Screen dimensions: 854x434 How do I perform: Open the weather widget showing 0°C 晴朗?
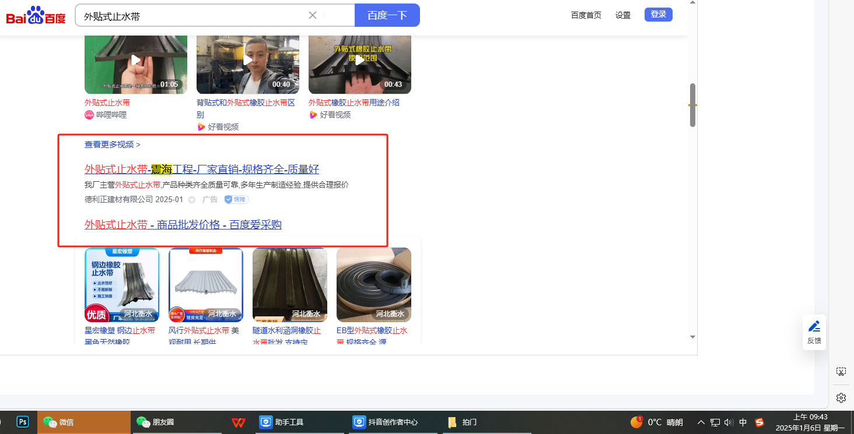click(657, 422)
